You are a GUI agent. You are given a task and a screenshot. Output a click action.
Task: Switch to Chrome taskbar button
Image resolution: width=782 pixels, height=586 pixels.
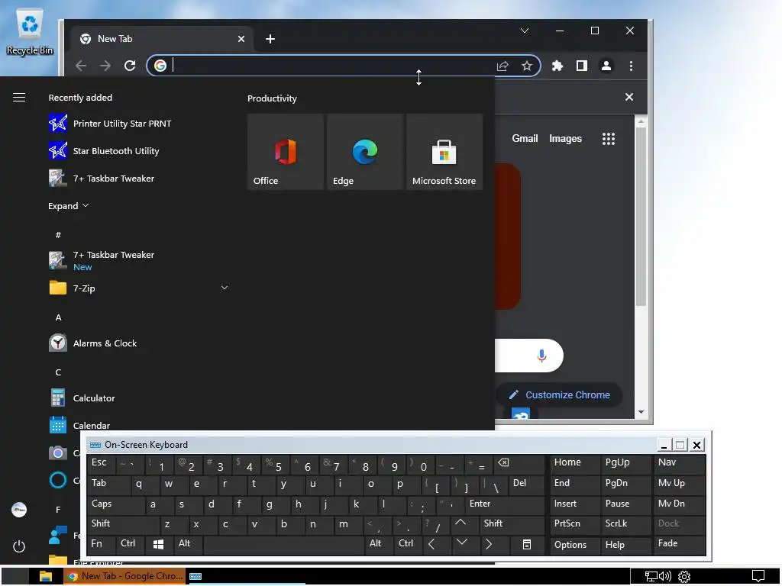click(x=124, y=576)
